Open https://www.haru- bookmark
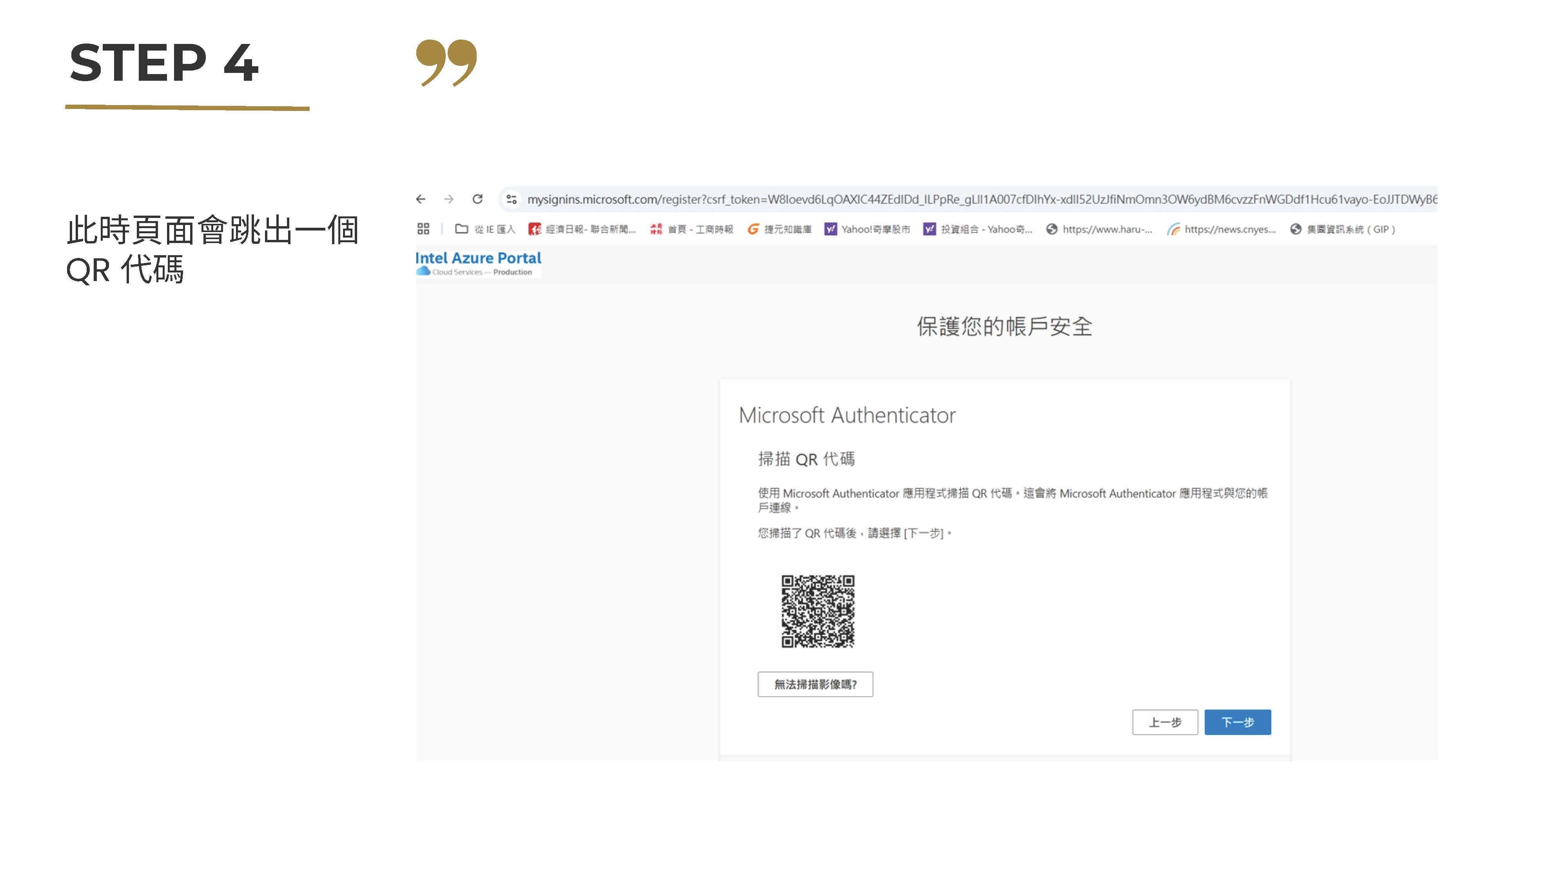This screenshot has height=882, width=1568. click(x=1099, y=229)
